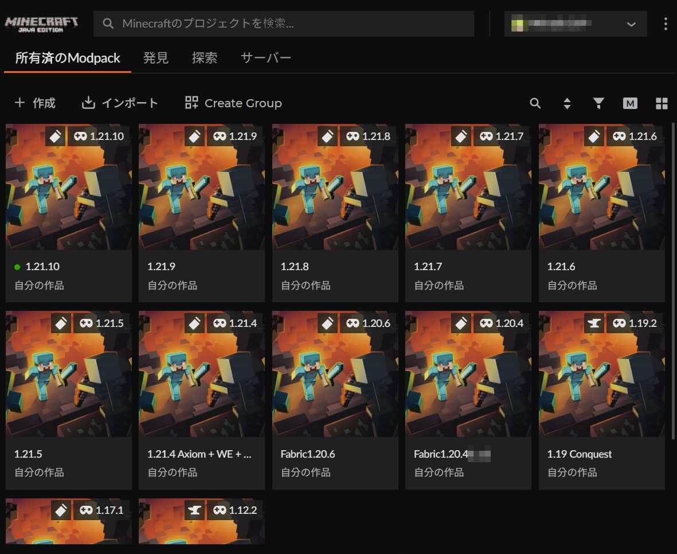Open the 1.21.9 modpack thumbnail

click(202, 187)
